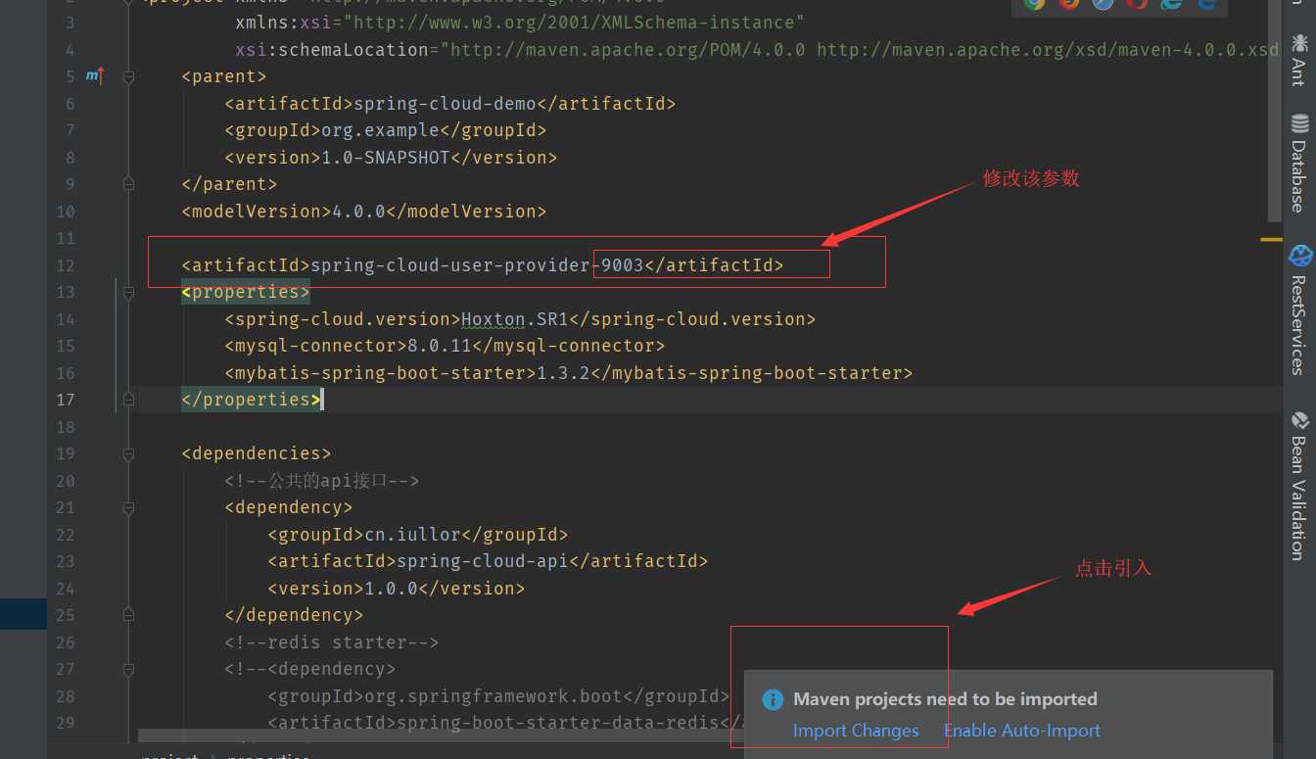Click the fold end marker on line 17
This screenshot has height=759, width=1316.
(128, 399)
